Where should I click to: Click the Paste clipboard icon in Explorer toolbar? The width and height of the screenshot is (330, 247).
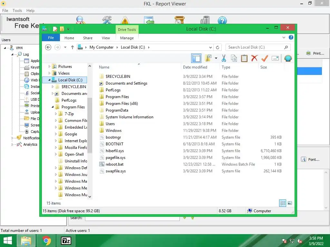pos(244,58)
